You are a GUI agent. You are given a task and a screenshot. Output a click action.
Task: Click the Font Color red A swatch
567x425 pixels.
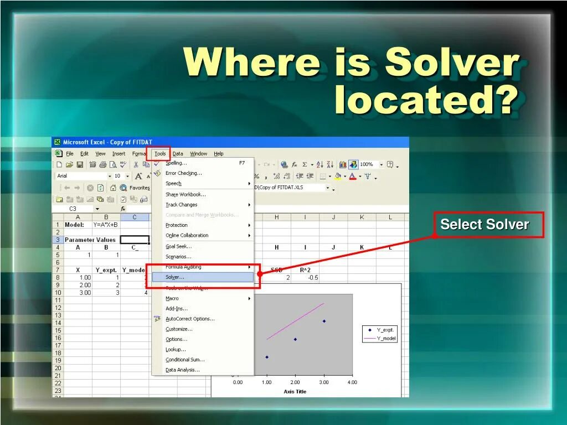click(353, 177)
